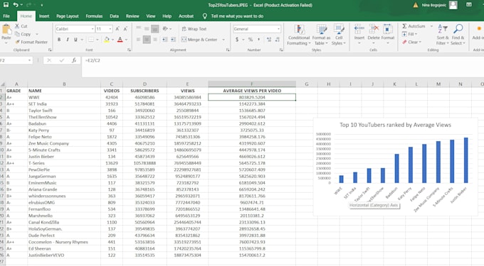Click the Insert Function fx icon

(74, 60)
